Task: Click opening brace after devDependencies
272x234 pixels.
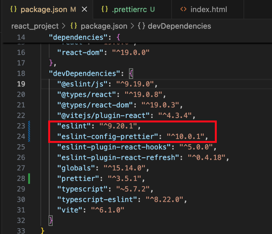Action: point(131,74)
